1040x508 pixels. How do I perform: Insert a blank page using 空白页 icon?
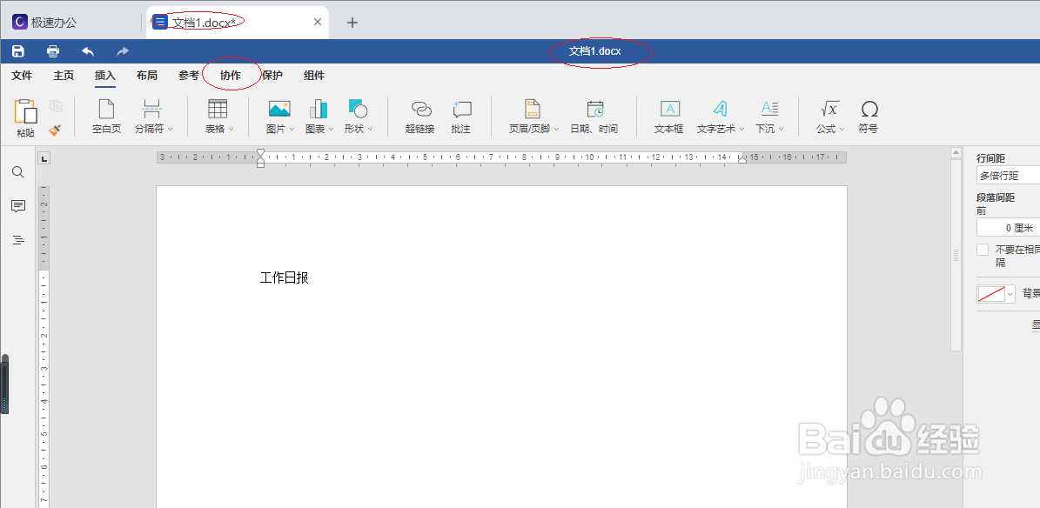click(x=106, y=116)
